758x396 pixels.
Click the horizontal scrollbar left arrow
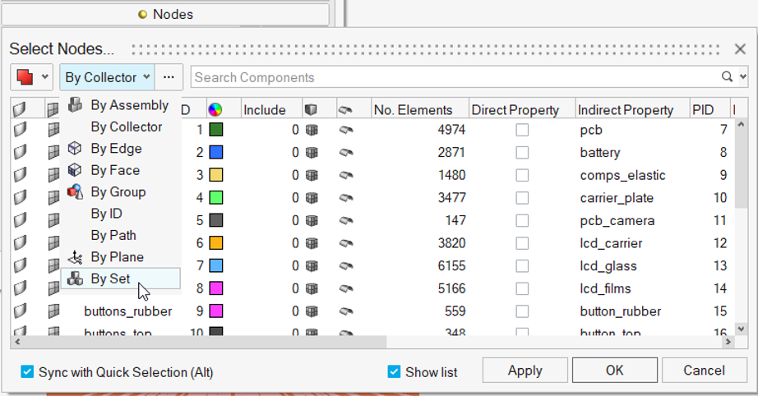tap(17, 342)
